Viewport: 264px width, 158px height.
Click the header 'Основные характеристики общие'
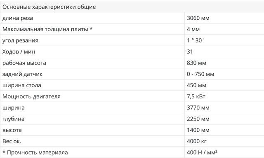[49, 7]
